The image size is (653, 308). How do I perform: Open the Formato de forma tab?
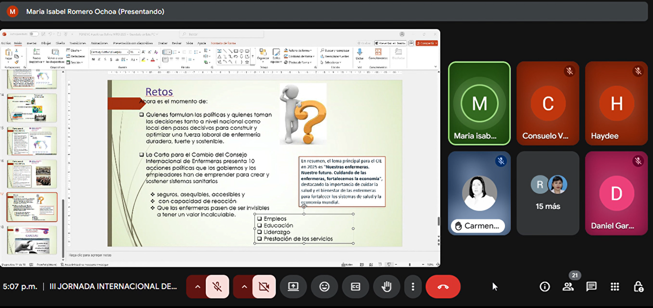(223, 43)
